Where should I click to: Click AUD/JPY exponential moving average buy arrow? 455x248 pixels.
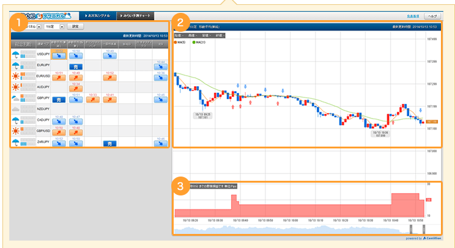[x=76, y=89]
